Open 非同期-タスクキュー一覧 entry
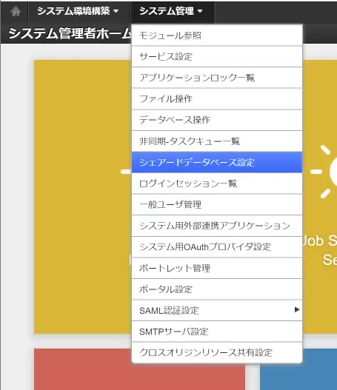Screen dimensions: 337x390 point(217,141)
